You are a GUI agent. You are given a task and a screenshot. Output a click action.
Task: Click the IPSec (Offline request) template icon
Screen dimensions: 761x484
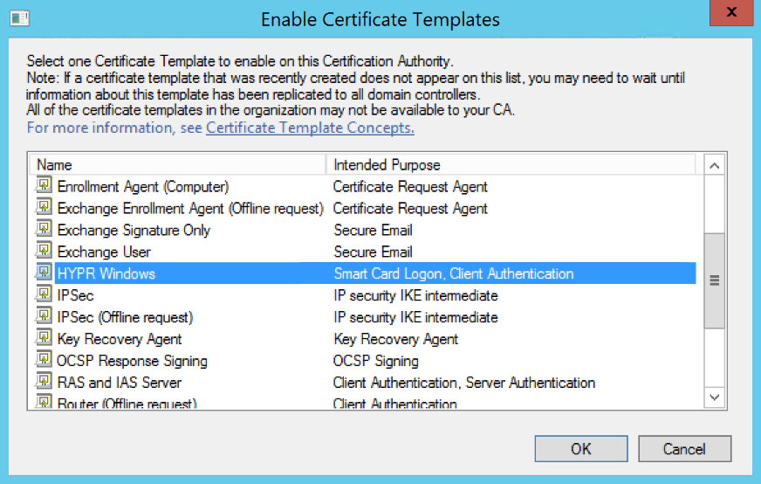[x=44, y=316]
